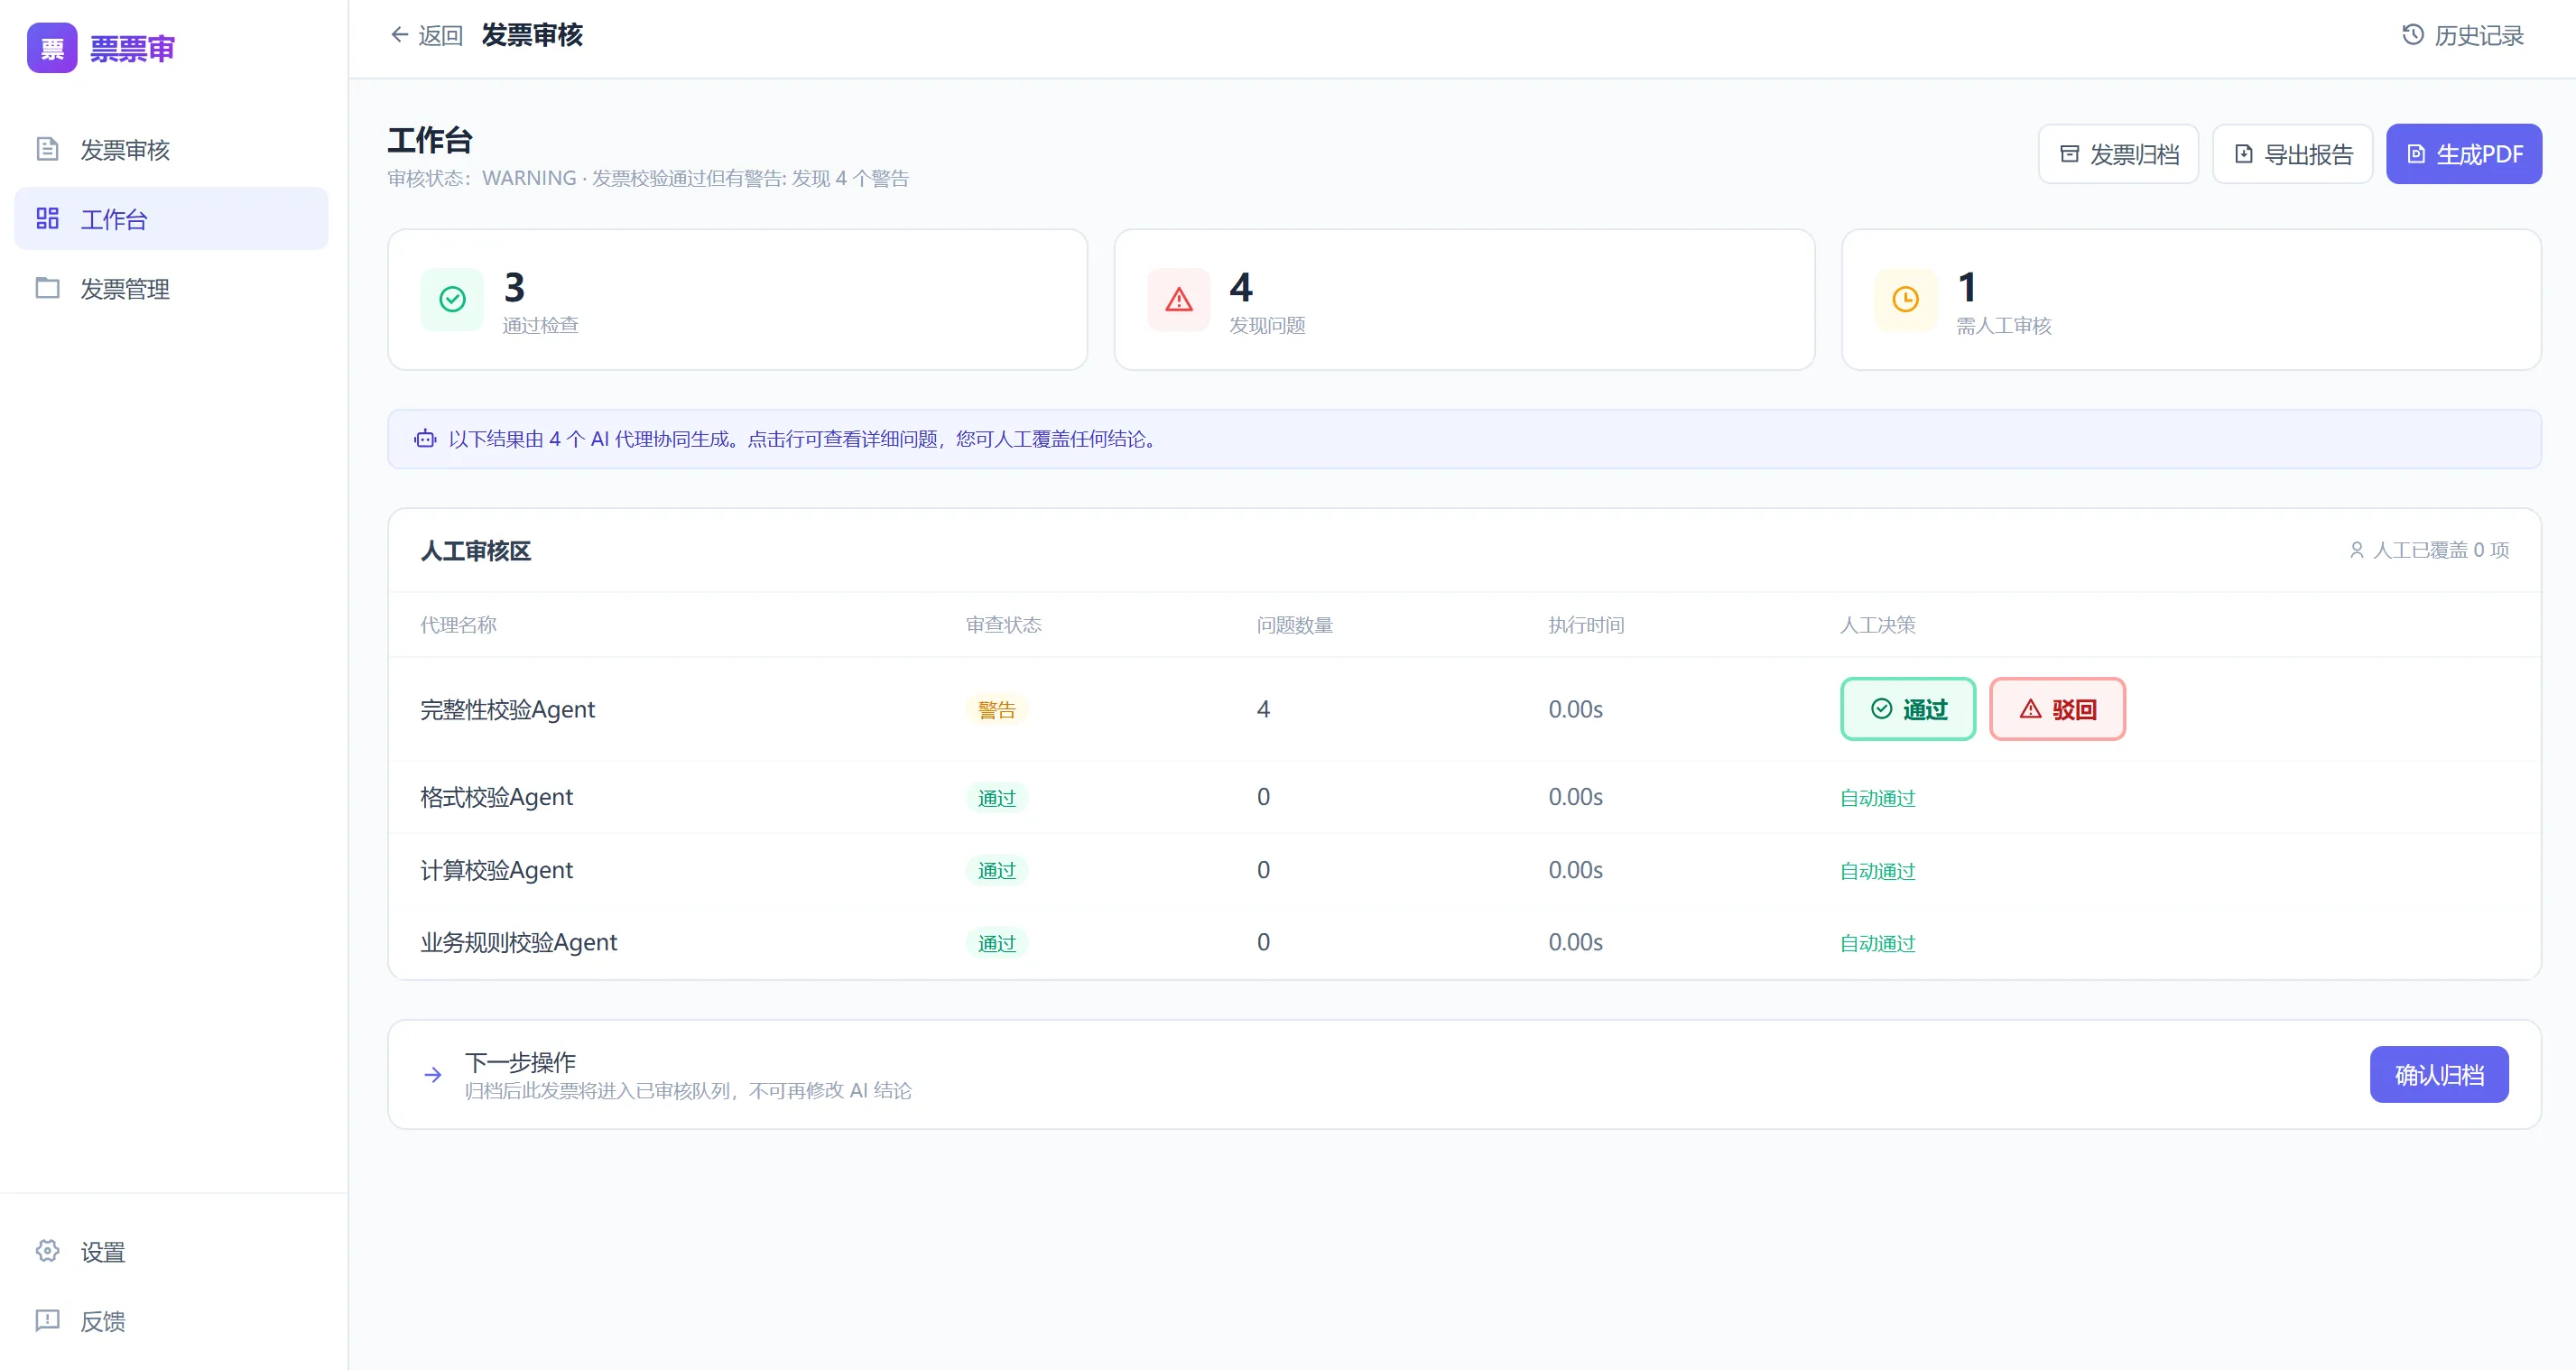Click the person icon beside 人工已覆盖 0 项
2576x1370 pixels.
2357,550
